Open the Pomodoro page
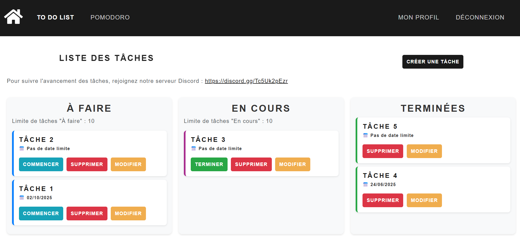Image resolution: width=520 pixels, height=236 pixels. (110, 17)
